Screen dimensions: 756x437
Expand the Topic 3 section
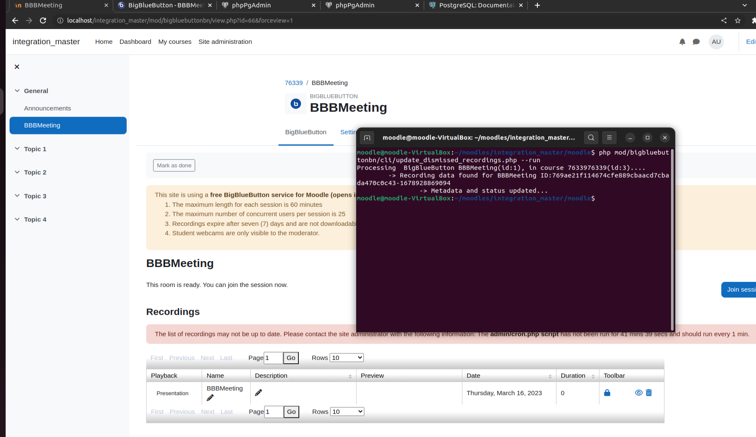click(17, 196)
